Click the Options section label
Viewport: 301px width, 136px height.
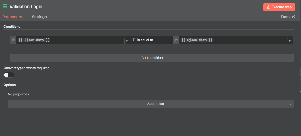[10, 85]
